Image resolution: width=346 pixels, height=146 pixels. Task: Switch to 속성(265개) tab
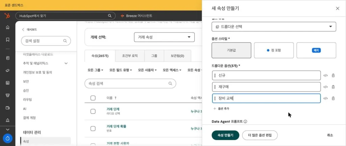pyautogui.click(x=100, y=56)
